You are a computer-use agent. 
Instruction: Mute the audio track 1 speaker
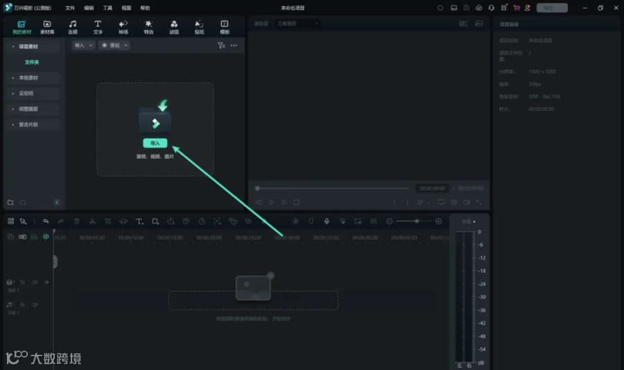tap(35, 305)
